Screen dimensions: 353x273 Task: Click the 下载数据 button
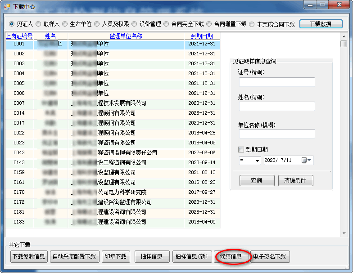click(321, 24)
